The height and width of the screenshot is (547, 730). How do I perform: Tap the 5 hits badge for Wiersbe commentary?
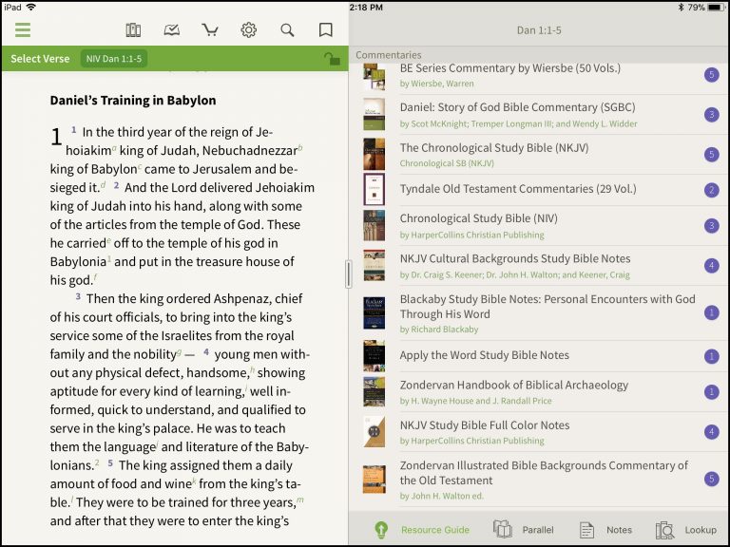click(711, 75)
